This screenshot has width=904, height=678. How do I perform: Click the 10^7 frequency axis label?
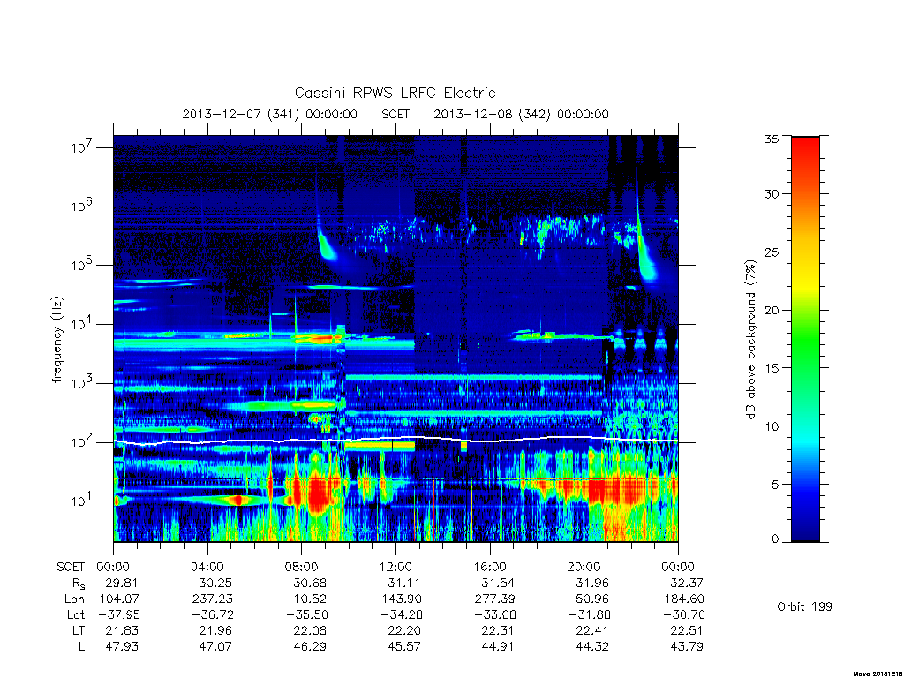tap(84, 147)
